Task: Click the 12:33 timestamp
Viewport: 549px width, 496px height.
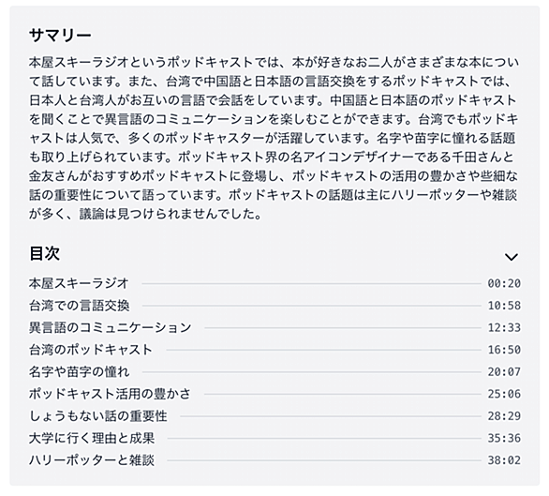Action: pos(504,327)
